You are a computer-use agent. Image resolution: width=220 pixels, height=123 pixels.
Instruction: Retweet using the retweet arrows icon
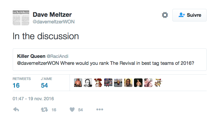44,110
